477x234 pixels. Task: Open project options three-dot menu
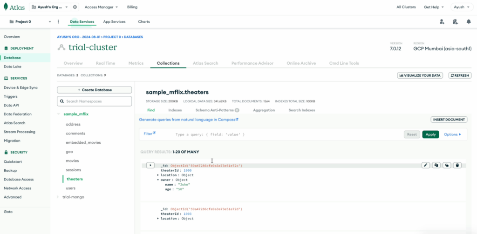point(58,21)
